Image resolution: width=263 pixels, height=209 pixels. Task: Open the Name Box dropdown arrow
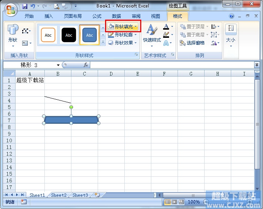tap(58, 65)
